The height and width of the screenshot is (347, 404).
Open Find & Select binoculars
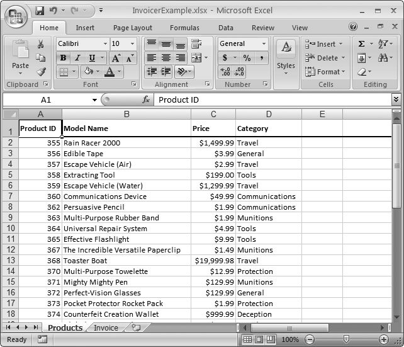coord(383,58)
